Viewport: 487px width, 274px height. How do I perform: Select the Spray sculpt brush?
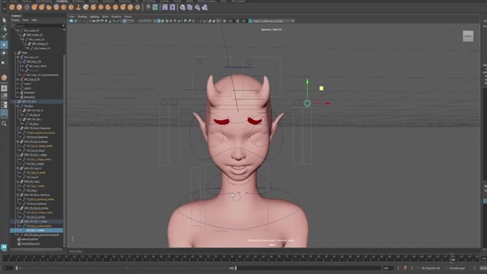point(64,7)
